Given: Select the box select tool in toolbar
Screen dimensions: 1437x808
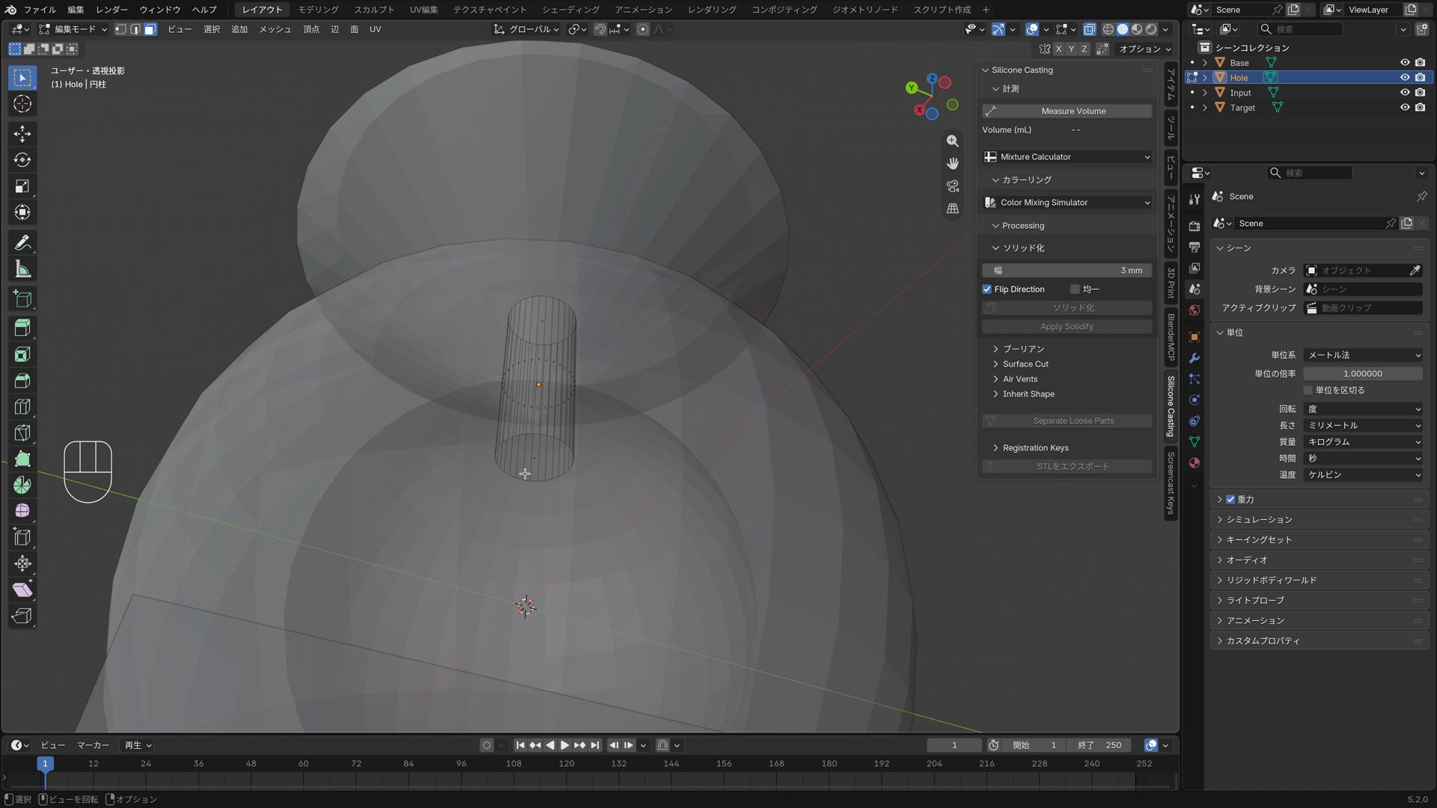Looking at the screenshot, I should [22, 78].
